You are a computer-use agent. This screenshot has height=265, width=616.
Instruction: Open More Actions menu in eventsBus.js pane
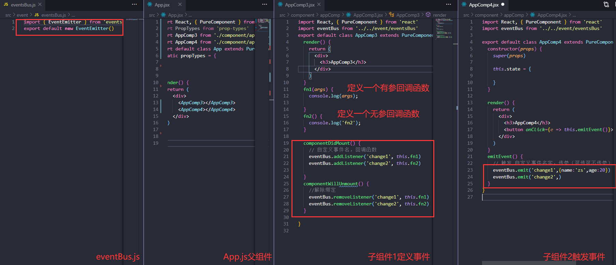pyautogui.click(x=134, y=4)
